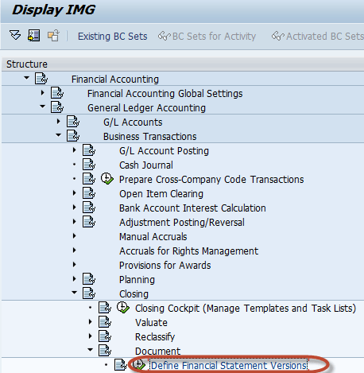
Task: Select Manual Accruals text
Action: pos(153,237)
